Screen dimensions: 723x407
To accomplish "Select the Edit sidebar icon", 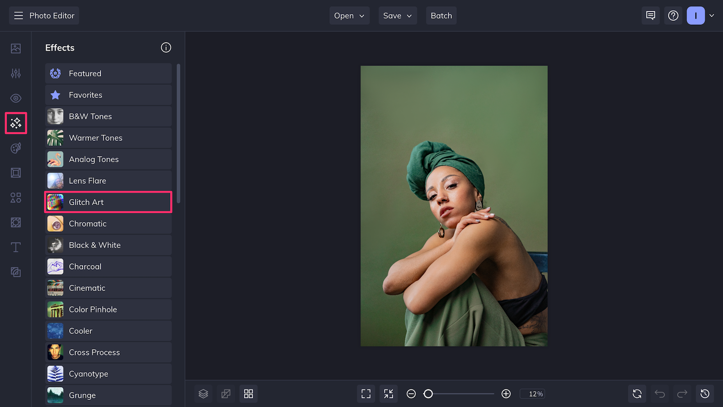I will (x=16, y=73).
